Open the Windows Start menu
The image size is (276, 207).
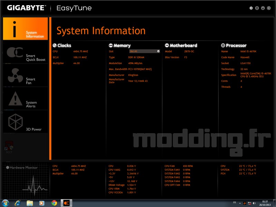[x=5, y=203]
